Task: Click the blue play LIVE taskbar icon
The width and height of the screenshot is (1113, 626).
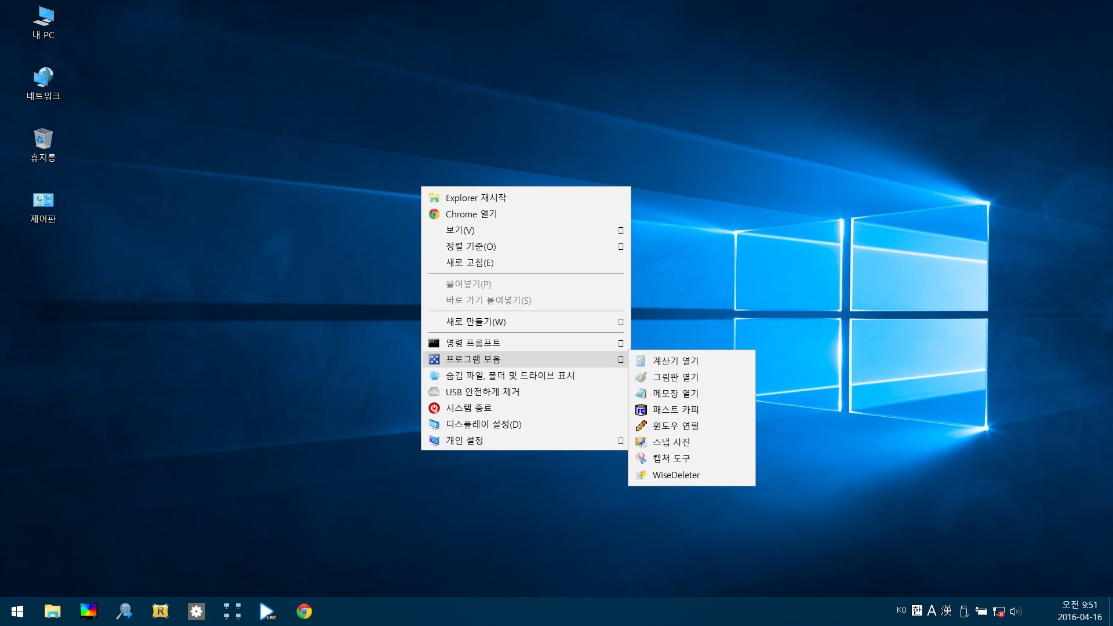Action: tap(268, 612)
